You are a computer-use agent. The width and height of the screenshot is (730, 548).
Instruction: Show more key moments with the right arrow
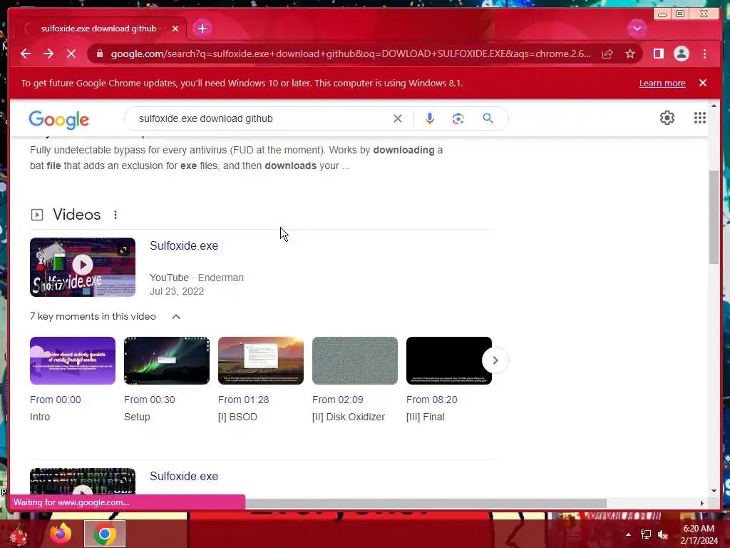(x=495, y=360)
